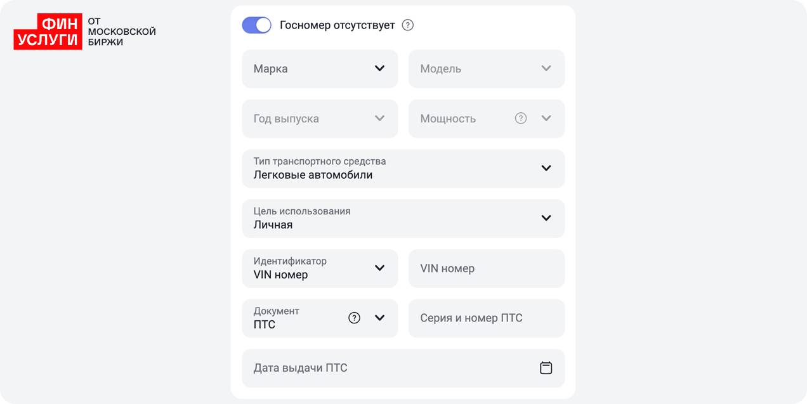The height and width of the screenshot is (404, 807).
Task: Toggle the Госномер отсутствует switch
Action: point(256,25)
